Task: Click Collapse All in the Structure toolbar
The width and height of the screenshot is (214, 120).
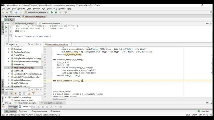Action: 24,93
